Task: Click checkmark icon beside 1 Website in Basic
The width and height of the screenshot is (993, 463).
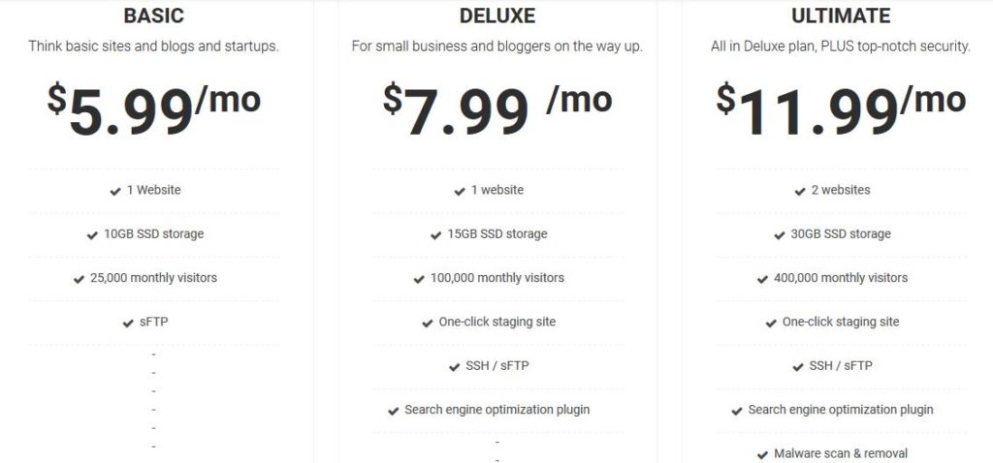Action: (x=115, y=191)
